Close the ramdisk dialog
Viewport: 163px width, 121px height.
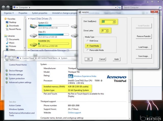(x=155, y=12)
